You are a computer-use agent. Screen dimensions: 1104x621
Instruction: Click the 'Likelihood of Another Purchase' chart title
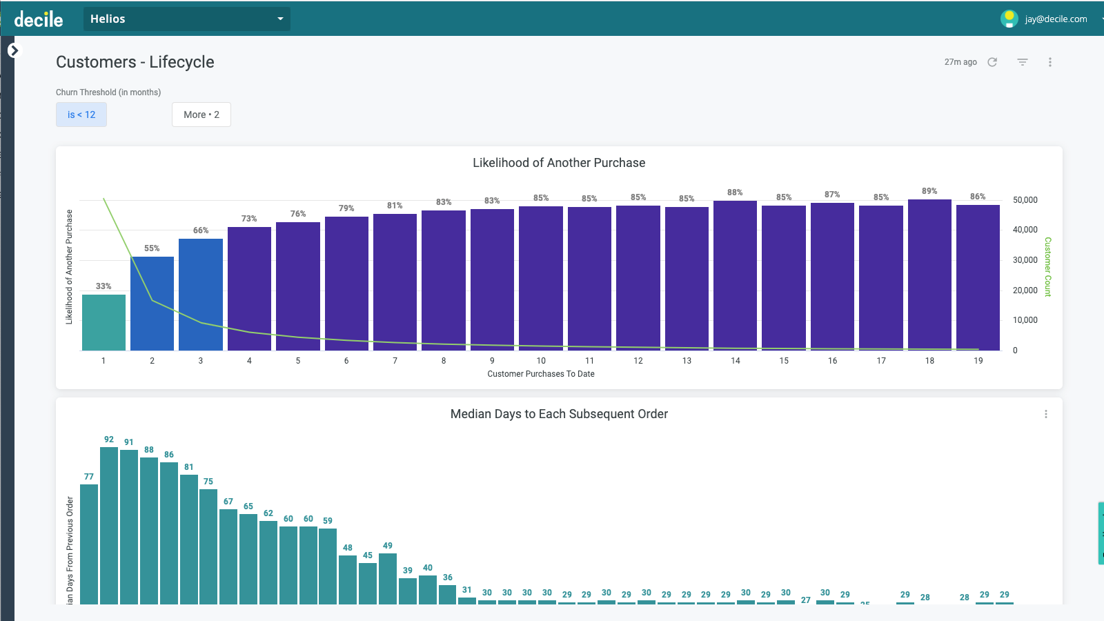coord(559,163)
